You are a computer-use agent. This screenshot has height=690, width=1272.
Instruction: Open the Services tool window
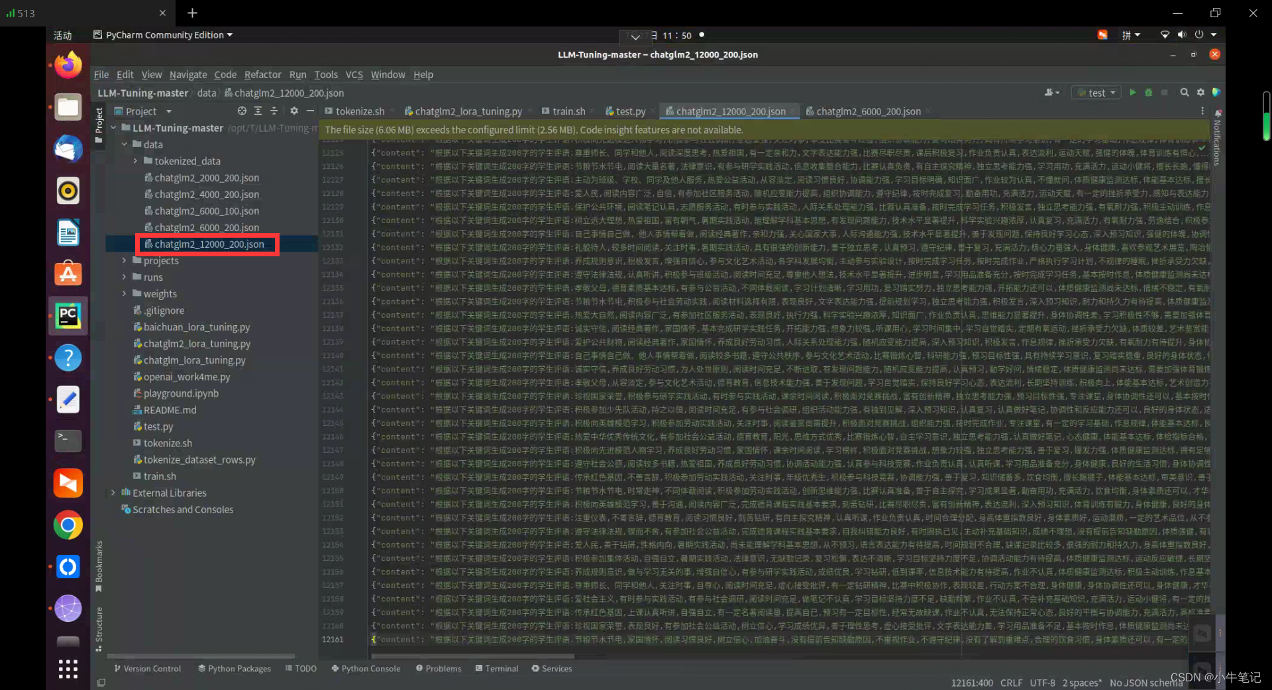click(x=552, y=668)
